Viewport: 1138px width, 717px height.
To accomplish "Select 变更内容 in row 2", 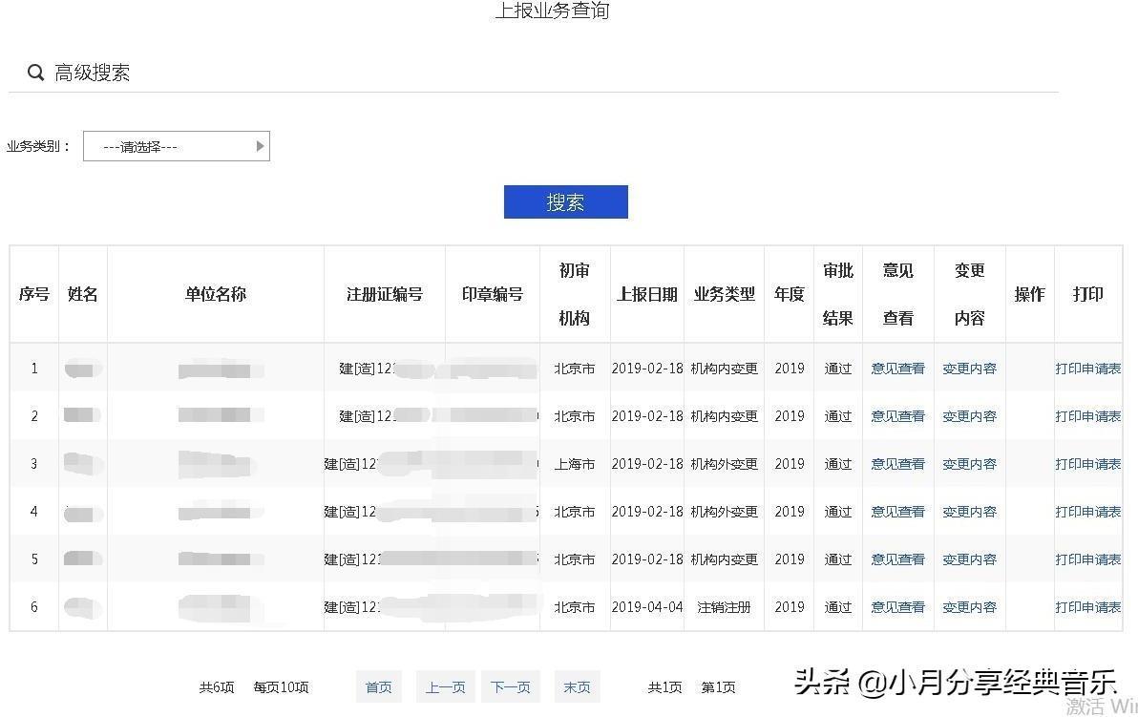I will tap(969, 416).
